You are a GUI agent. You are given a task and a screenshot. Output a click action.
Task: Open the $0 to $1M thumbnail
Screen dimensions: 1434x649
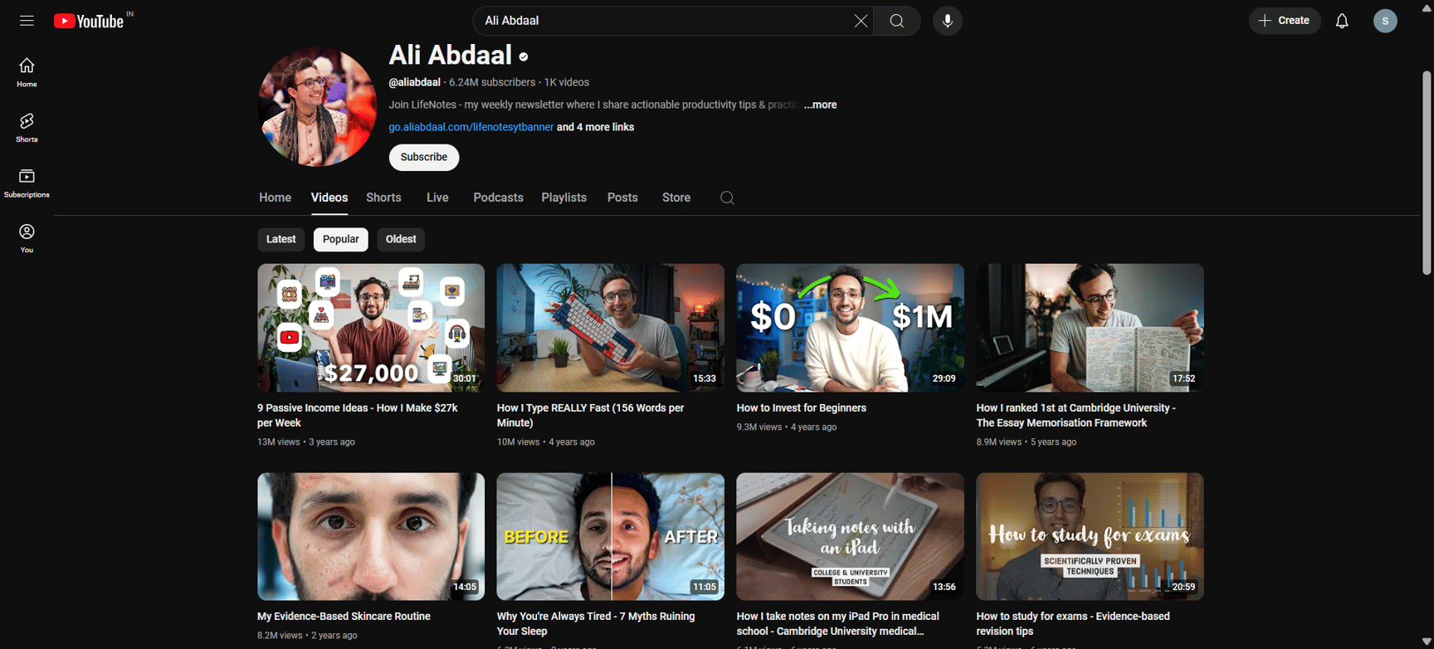tap(851, 328)
